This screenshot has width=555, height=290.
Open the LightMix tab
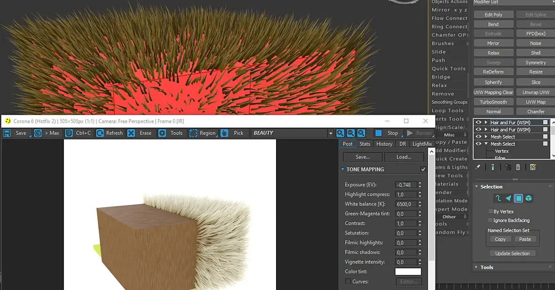click(422, 144)
